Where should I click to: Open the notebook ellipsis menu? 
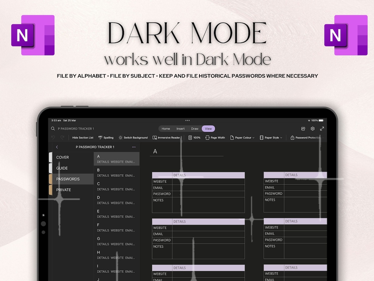(134, 147)
